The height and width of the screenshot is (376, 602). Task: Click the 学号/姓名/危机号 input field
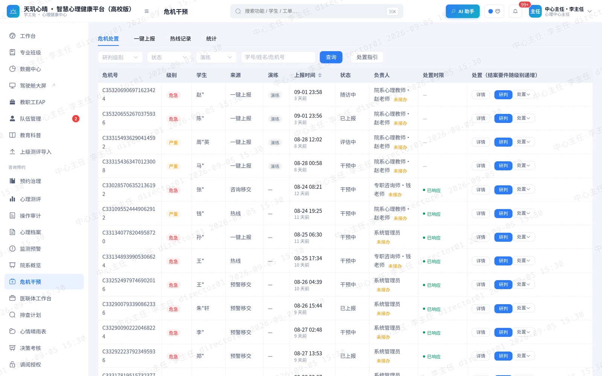tap(278, 57)
